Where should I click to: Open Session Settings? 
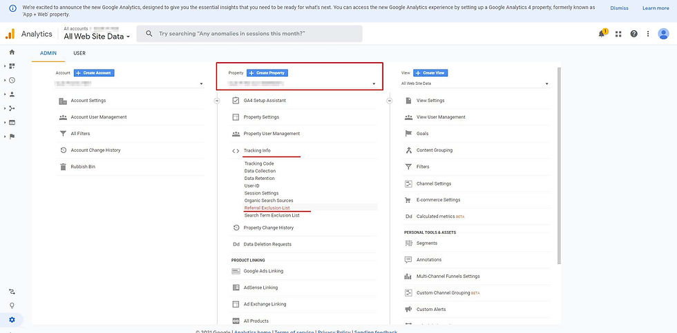tap(261, 193)
